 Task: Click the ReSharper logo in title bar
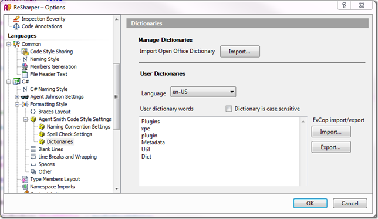(8, 7)
